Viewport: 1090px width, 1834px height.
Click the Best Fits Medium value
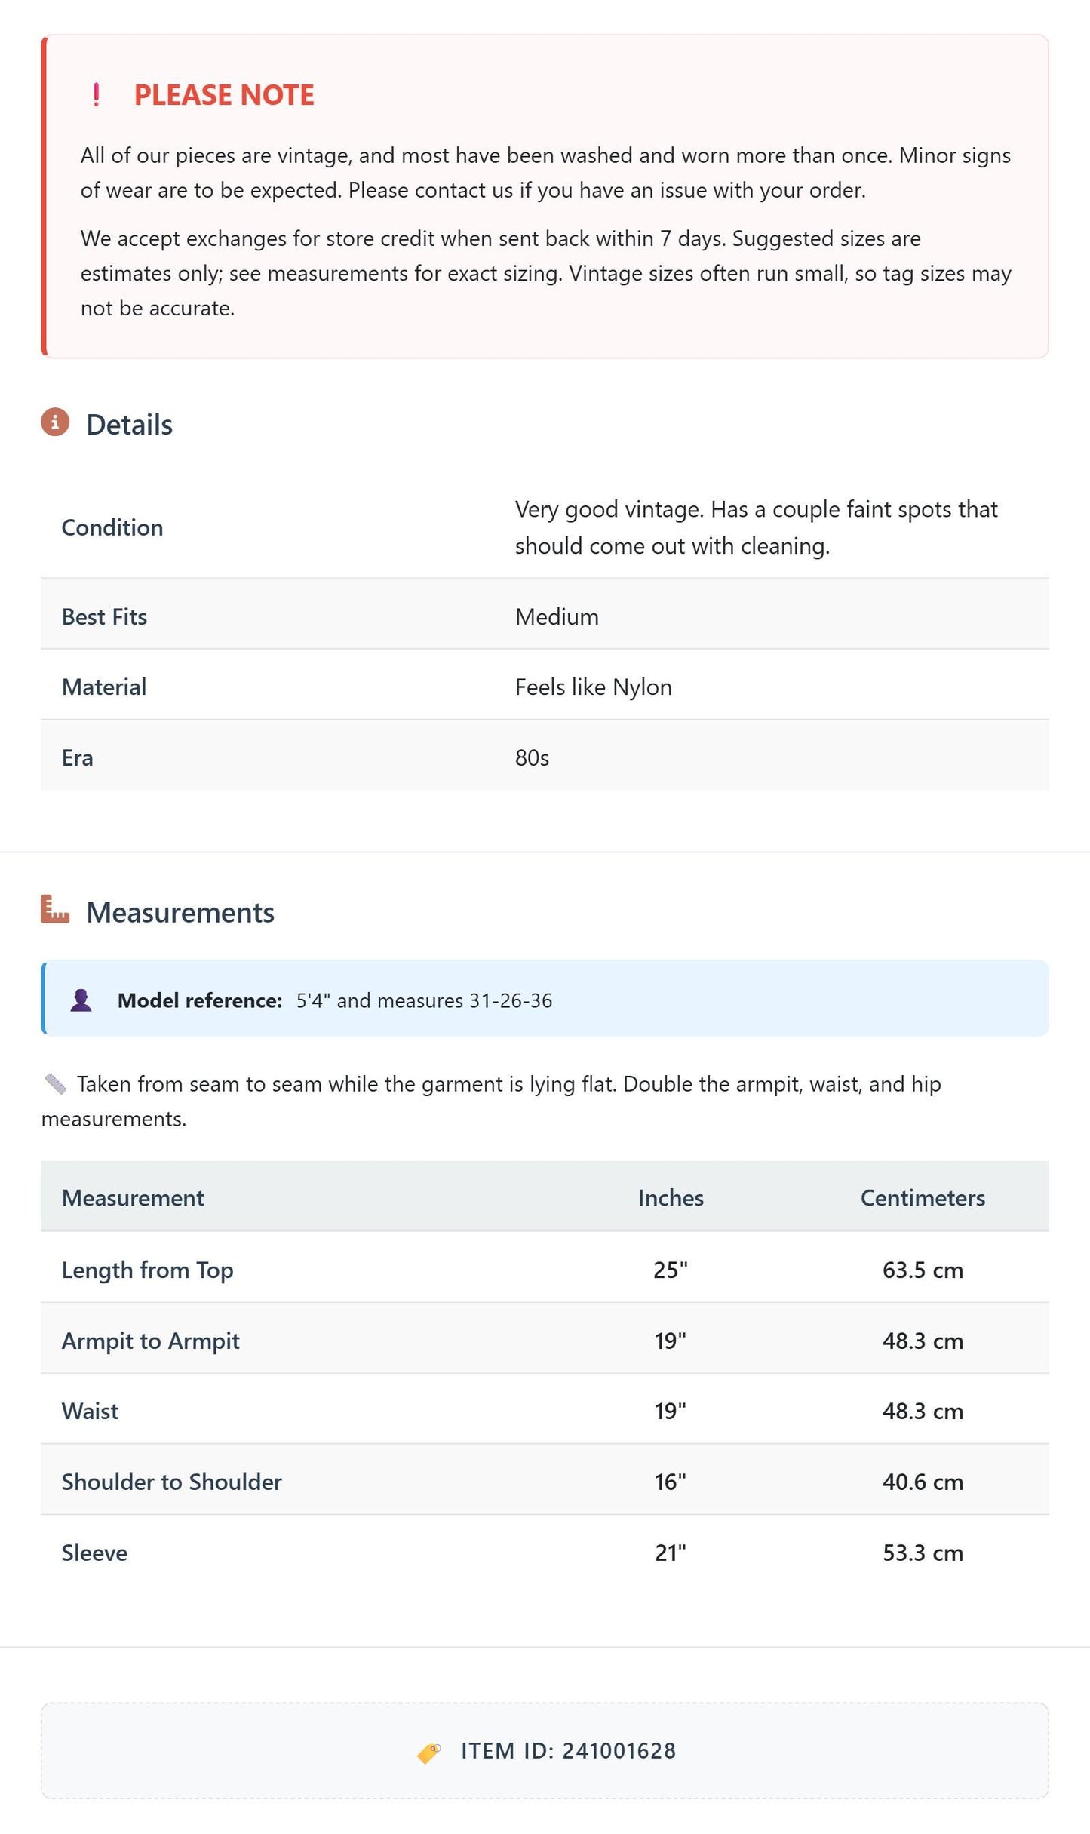tap(557, 617)
